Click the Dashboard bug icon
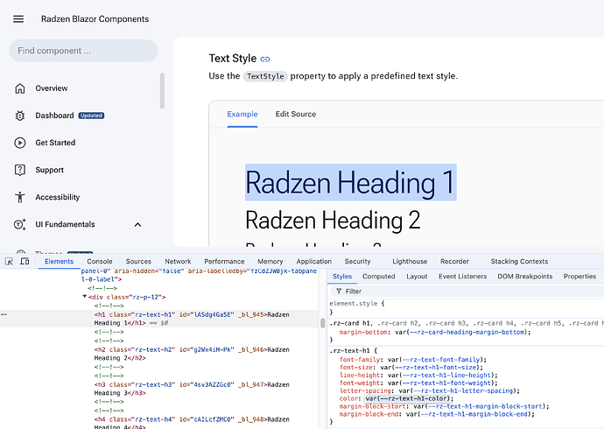 coord(19,116)
